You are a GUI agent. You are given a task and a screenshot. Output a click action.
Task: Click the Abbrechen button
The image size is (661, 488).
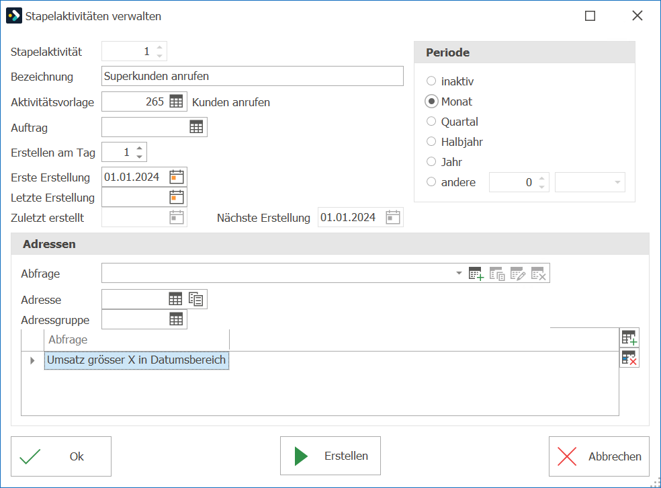click(x=599, y=456)
